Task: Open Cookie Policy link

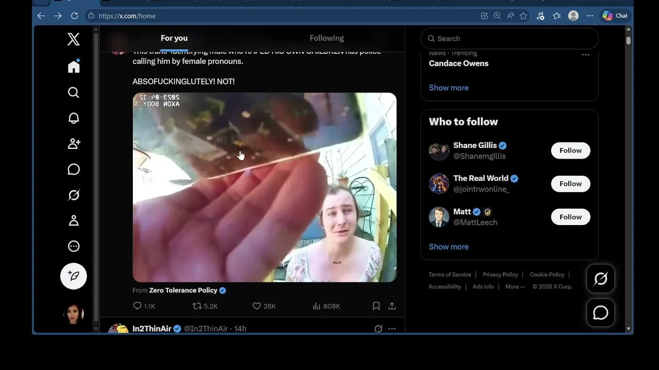Action: coord(547,274)
